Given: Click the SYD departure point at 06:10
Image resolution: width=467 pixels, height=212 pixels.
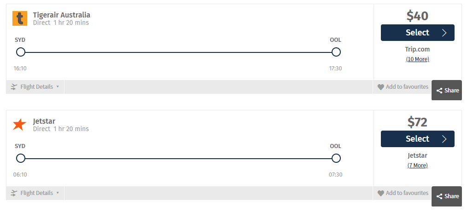Looking at the screenshot, I should pos(20,158).
